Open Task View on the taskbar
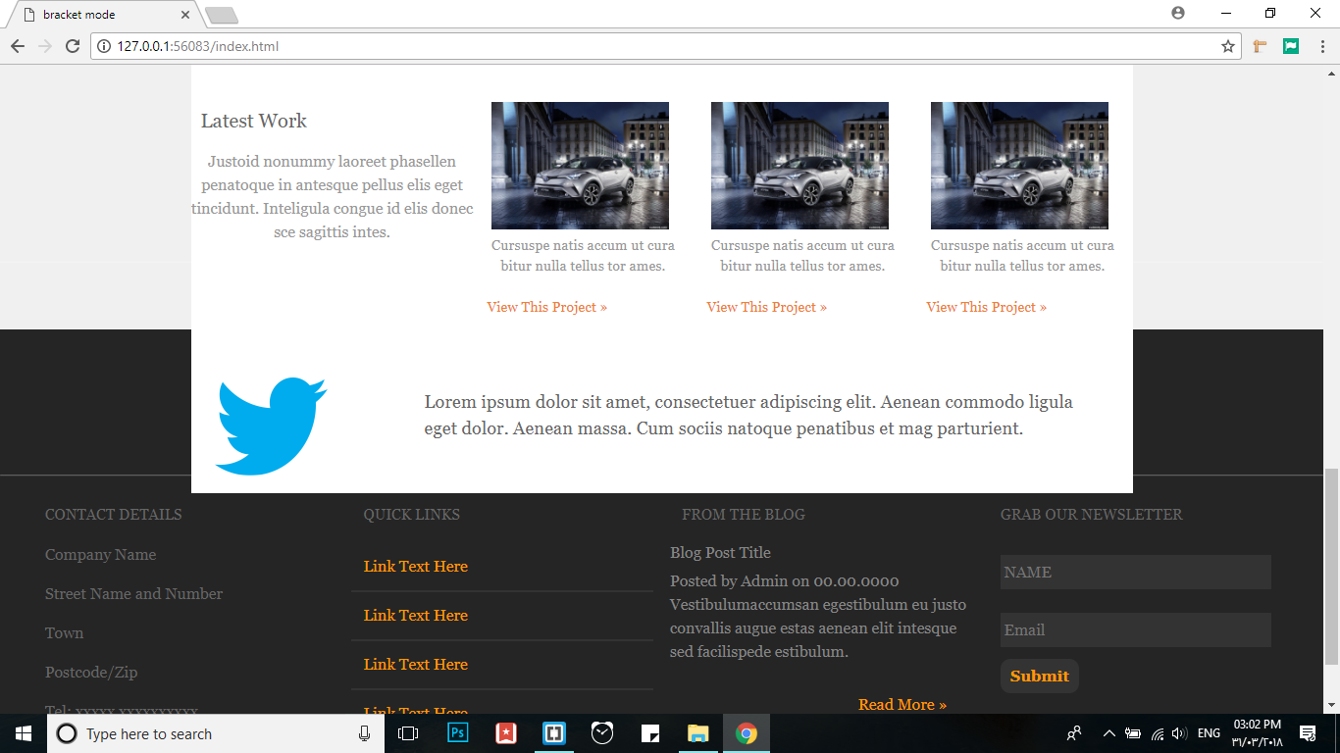The image size is (1340, 753). (408, 733)
